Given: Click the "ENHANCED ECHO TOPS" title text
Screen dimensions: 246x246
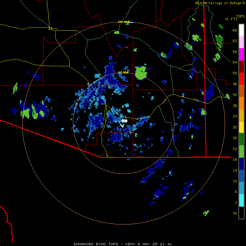Looking at the screenshot, I should [x=96, y=244].
